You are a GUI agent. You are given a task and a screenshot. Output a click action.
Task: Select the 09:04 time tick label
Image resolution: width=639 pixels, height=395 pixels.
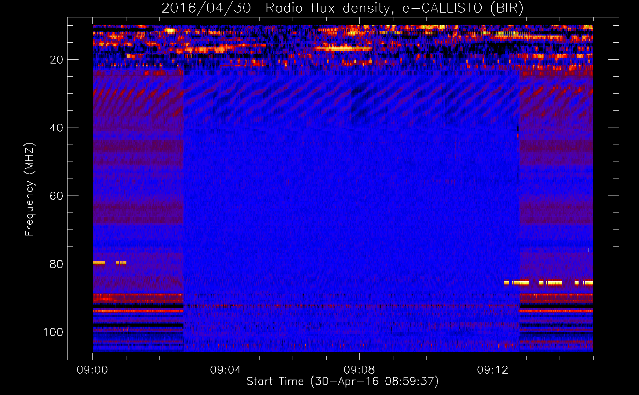pyautogui.click(x=226, y=370)
